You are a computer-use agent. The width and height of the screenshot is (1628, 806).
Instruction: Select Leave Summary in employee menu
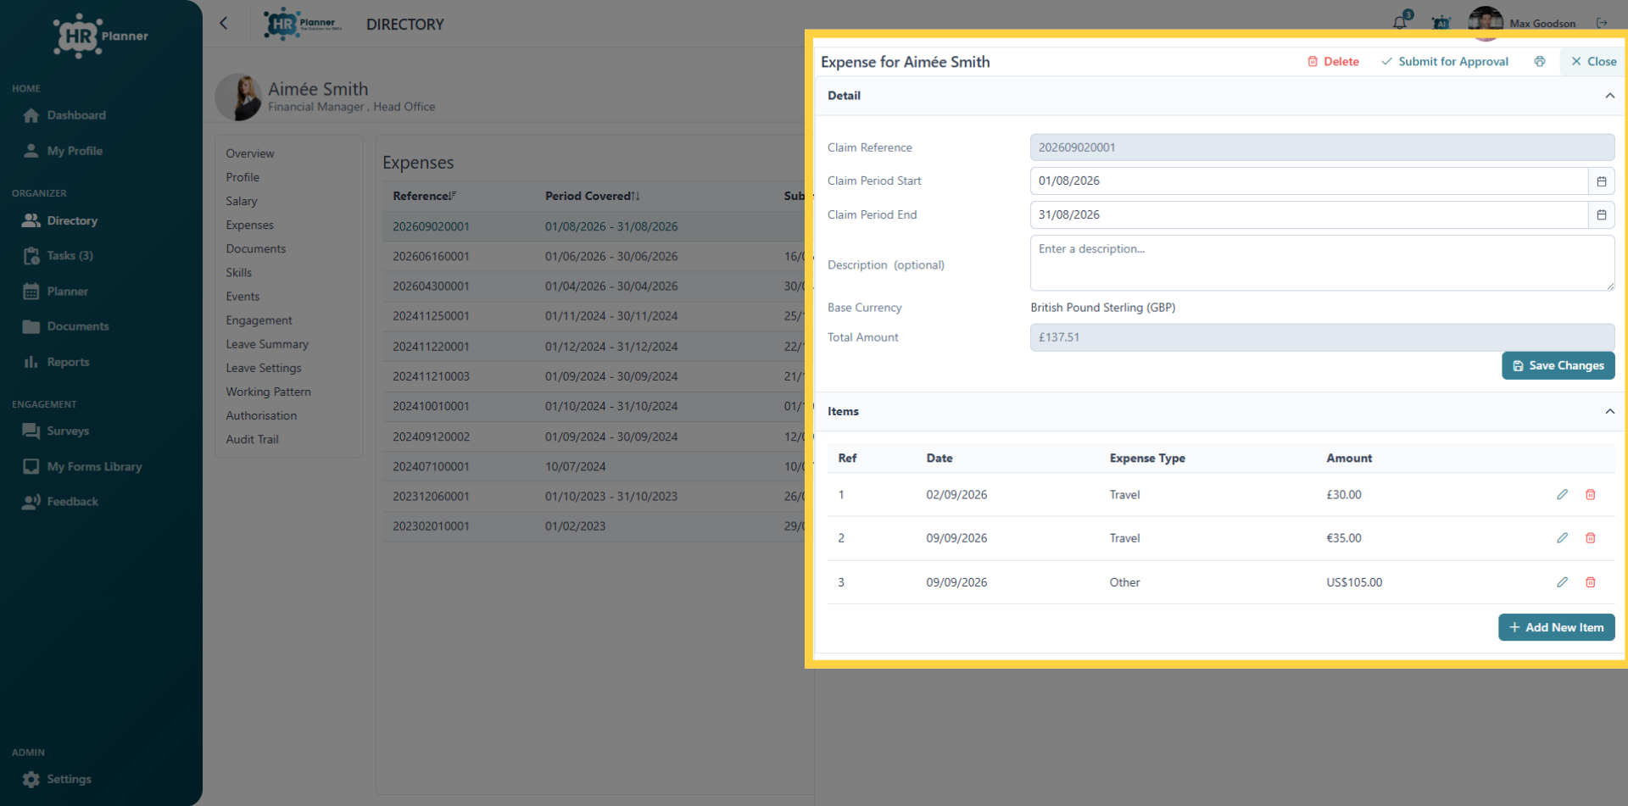point(267,344)
